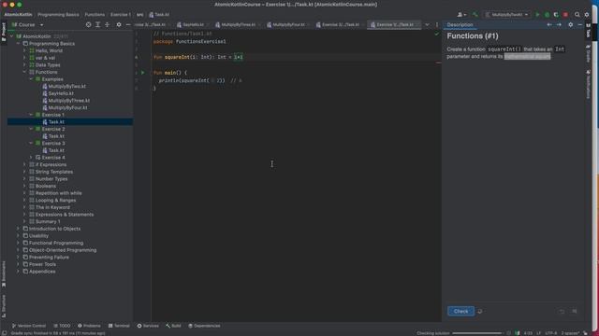Expand Introduction to Objects section

tap(19, 229)
